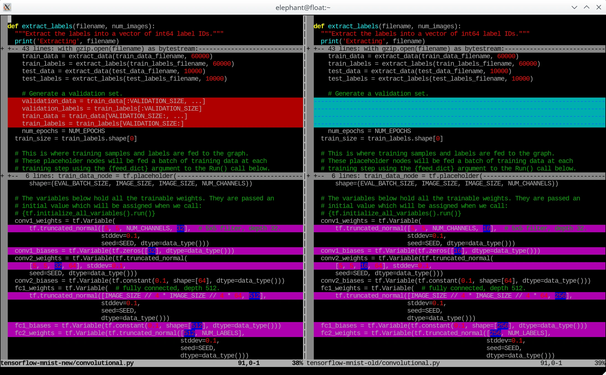The width and height of the screenshot is (606, 375).
Task: Click the highlighted 16 in right conv1_biases line
Action: pos(458,251)
